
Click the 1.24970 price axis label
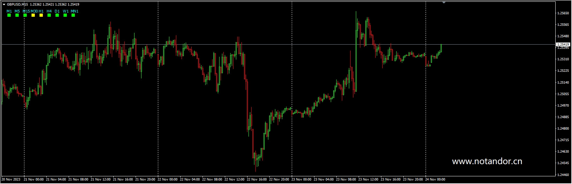pos(563,106)
